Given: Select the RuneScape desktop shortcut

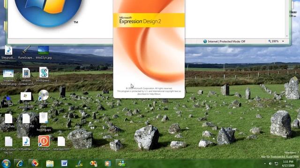Looking at the screenshot, I should [x=26, y=52].
